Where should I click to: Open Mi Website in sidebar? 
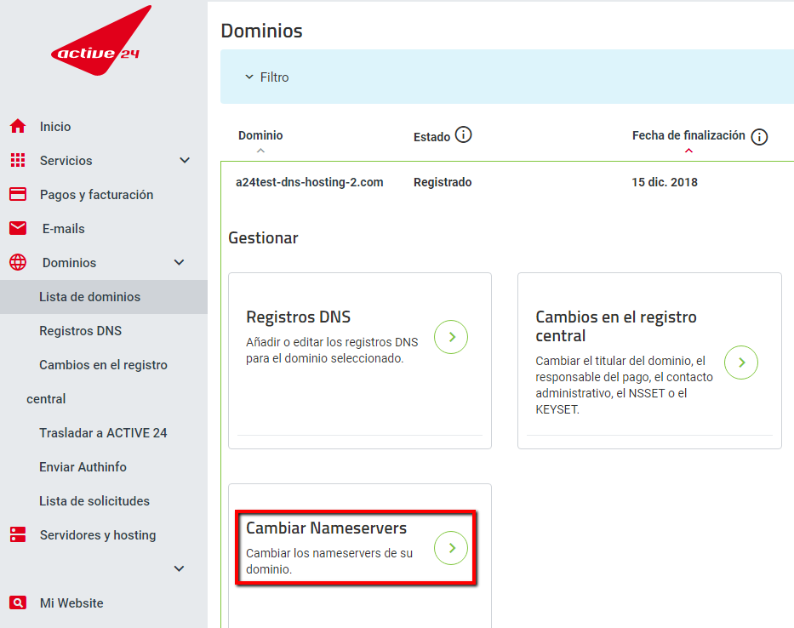click(71, 602)
